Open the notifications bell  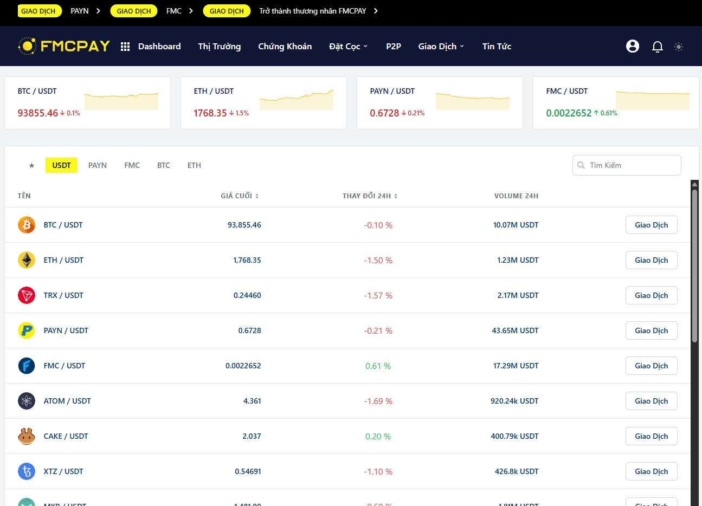657,47
